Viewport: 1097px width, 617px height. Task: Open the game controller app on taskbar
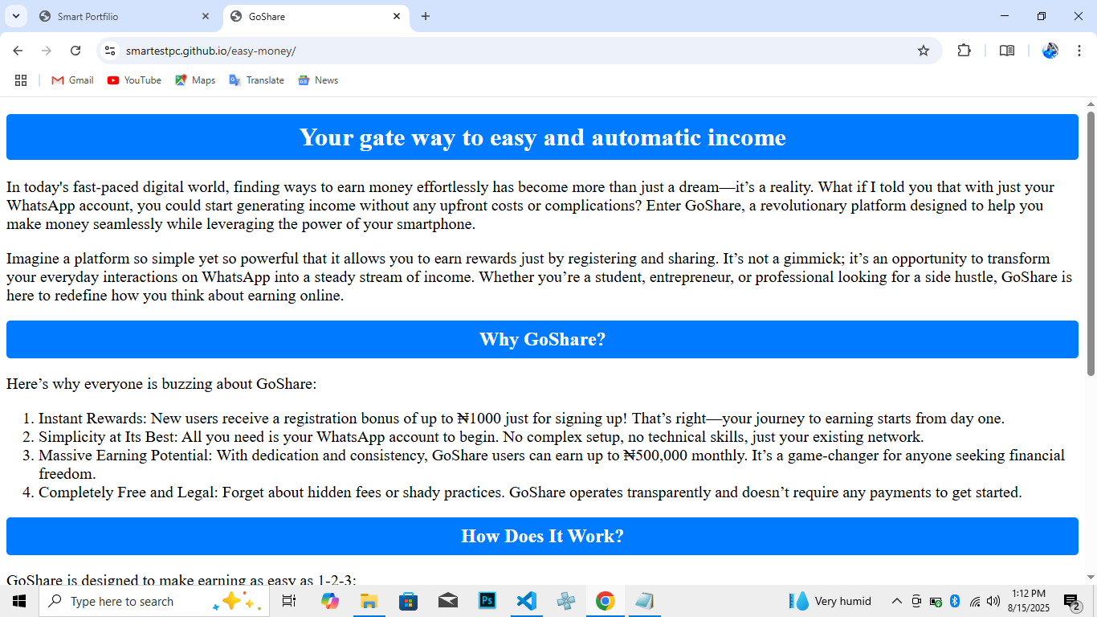tap(565, 601)
